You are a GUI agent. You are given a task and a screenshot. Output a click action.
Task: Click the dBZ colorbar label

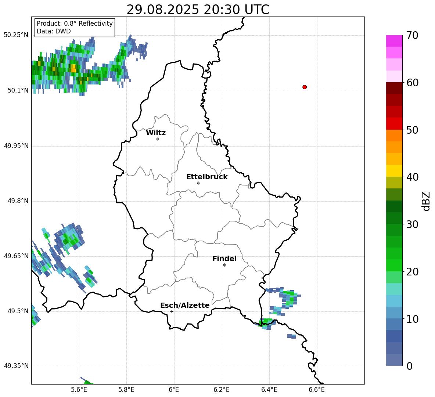(426, 201)
